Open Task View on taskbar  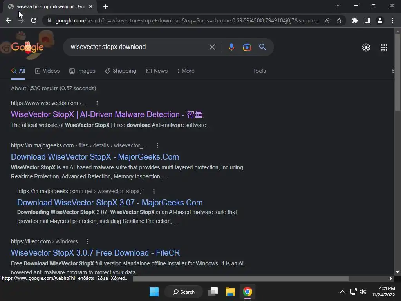pos(213,292)
